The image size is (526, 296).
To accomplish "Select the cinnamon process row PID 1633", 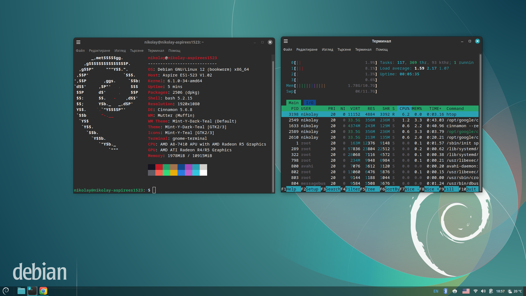I will click(380, 126).
